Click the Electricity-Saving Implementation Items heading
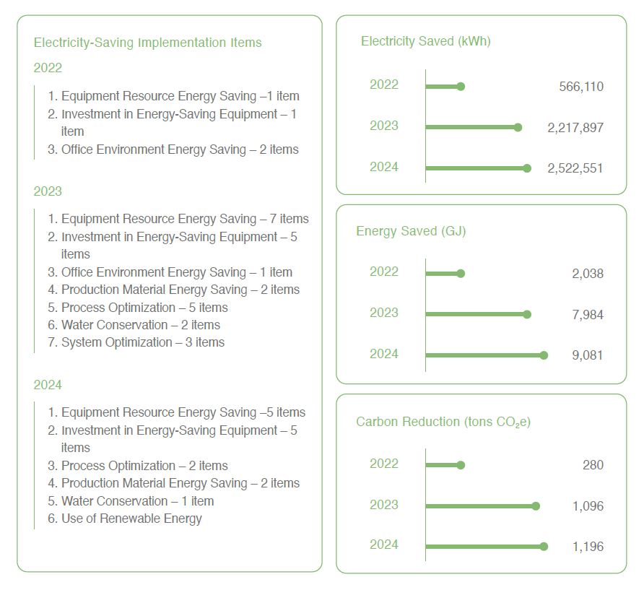Image resolution: width=644 pixels, height=590 pixels. (147, 43)
